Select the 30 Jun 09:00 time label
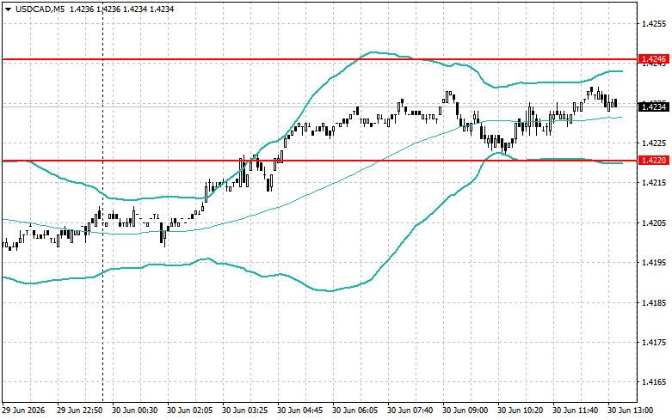The height and width of the screenshot is (420, 672). coord(465,411)
